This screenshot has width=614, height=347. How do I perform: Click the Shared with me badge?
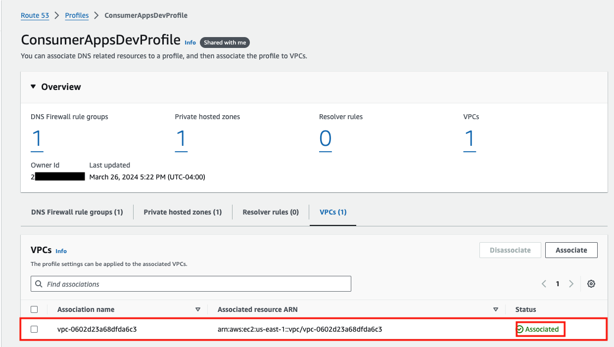coord(225,43)
